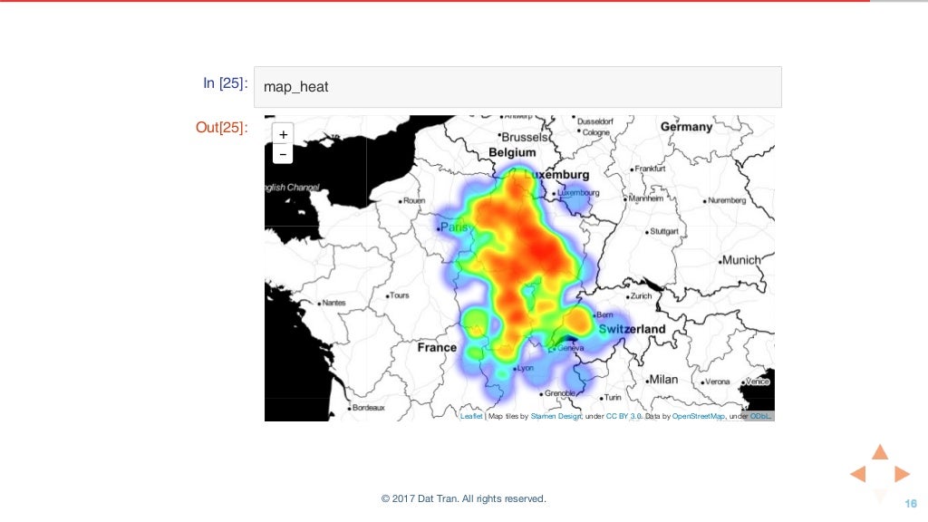Click the Grenoble city label
This screenshot has width=928, height=522.
point(560,393)
